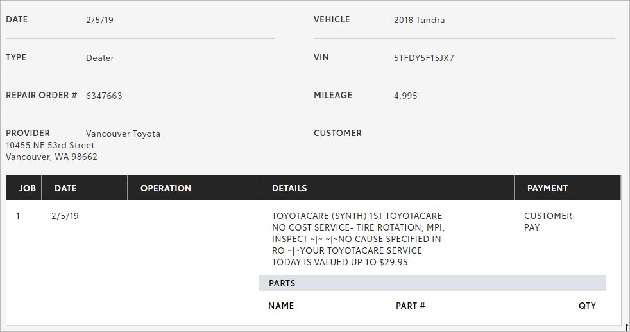Viewport: 630px width, 332px height.
Task: Click the 2018 Tundra vehicle value
Action: [x=419, y=20]
